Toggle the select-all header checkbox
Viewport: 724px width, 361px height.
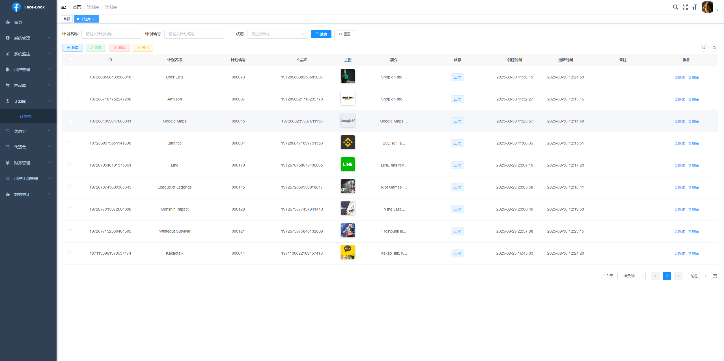pos(70,60)
